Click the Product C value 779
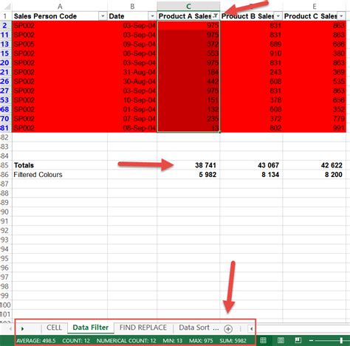The width and height of the screenshot is (350, 346). coord(315,119)
